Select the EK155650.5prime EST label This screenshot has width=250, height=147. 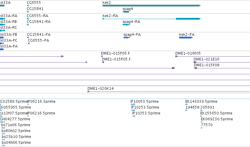tap(216, 113)
